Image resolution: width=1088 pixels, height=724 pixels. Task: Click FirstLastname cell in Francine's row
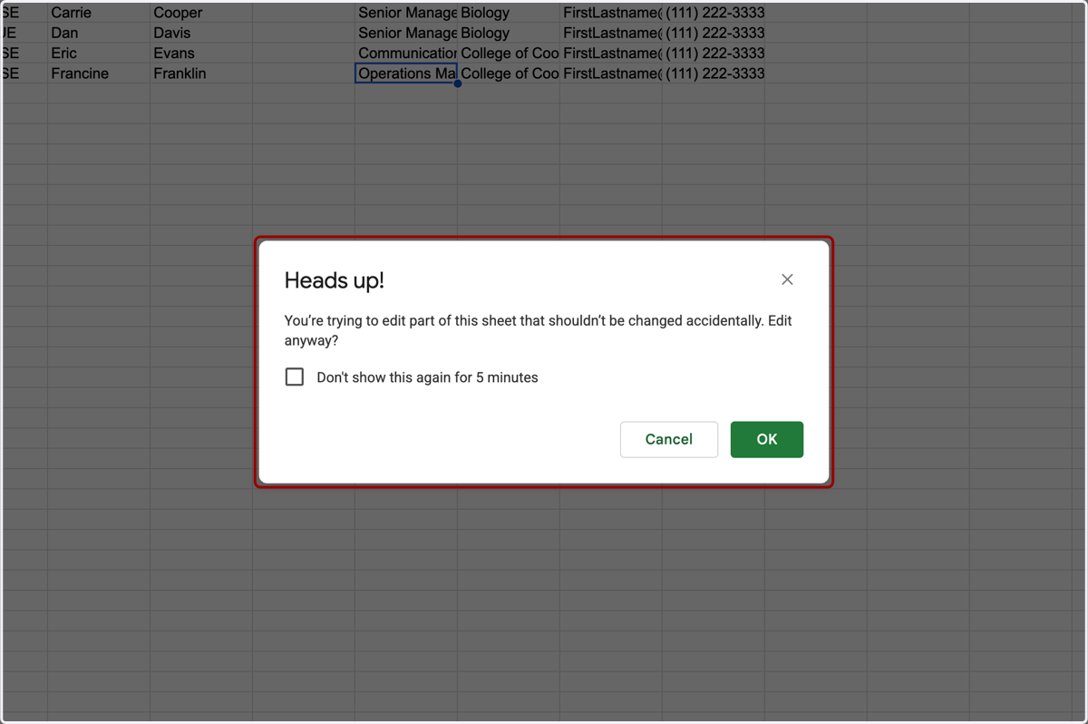pos(611,73)
